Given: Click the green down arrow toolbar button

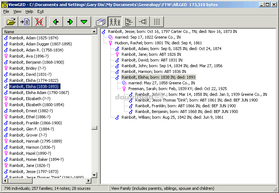Looking at the screenshot, I should click(84, 22).
